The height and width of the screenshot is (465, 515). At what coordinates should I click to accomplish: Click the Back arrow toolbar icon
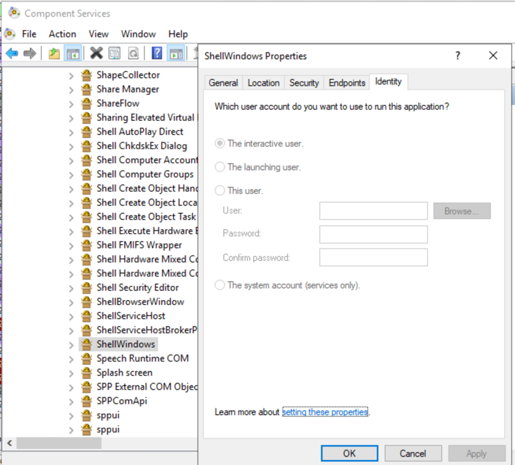coord(12,53)
